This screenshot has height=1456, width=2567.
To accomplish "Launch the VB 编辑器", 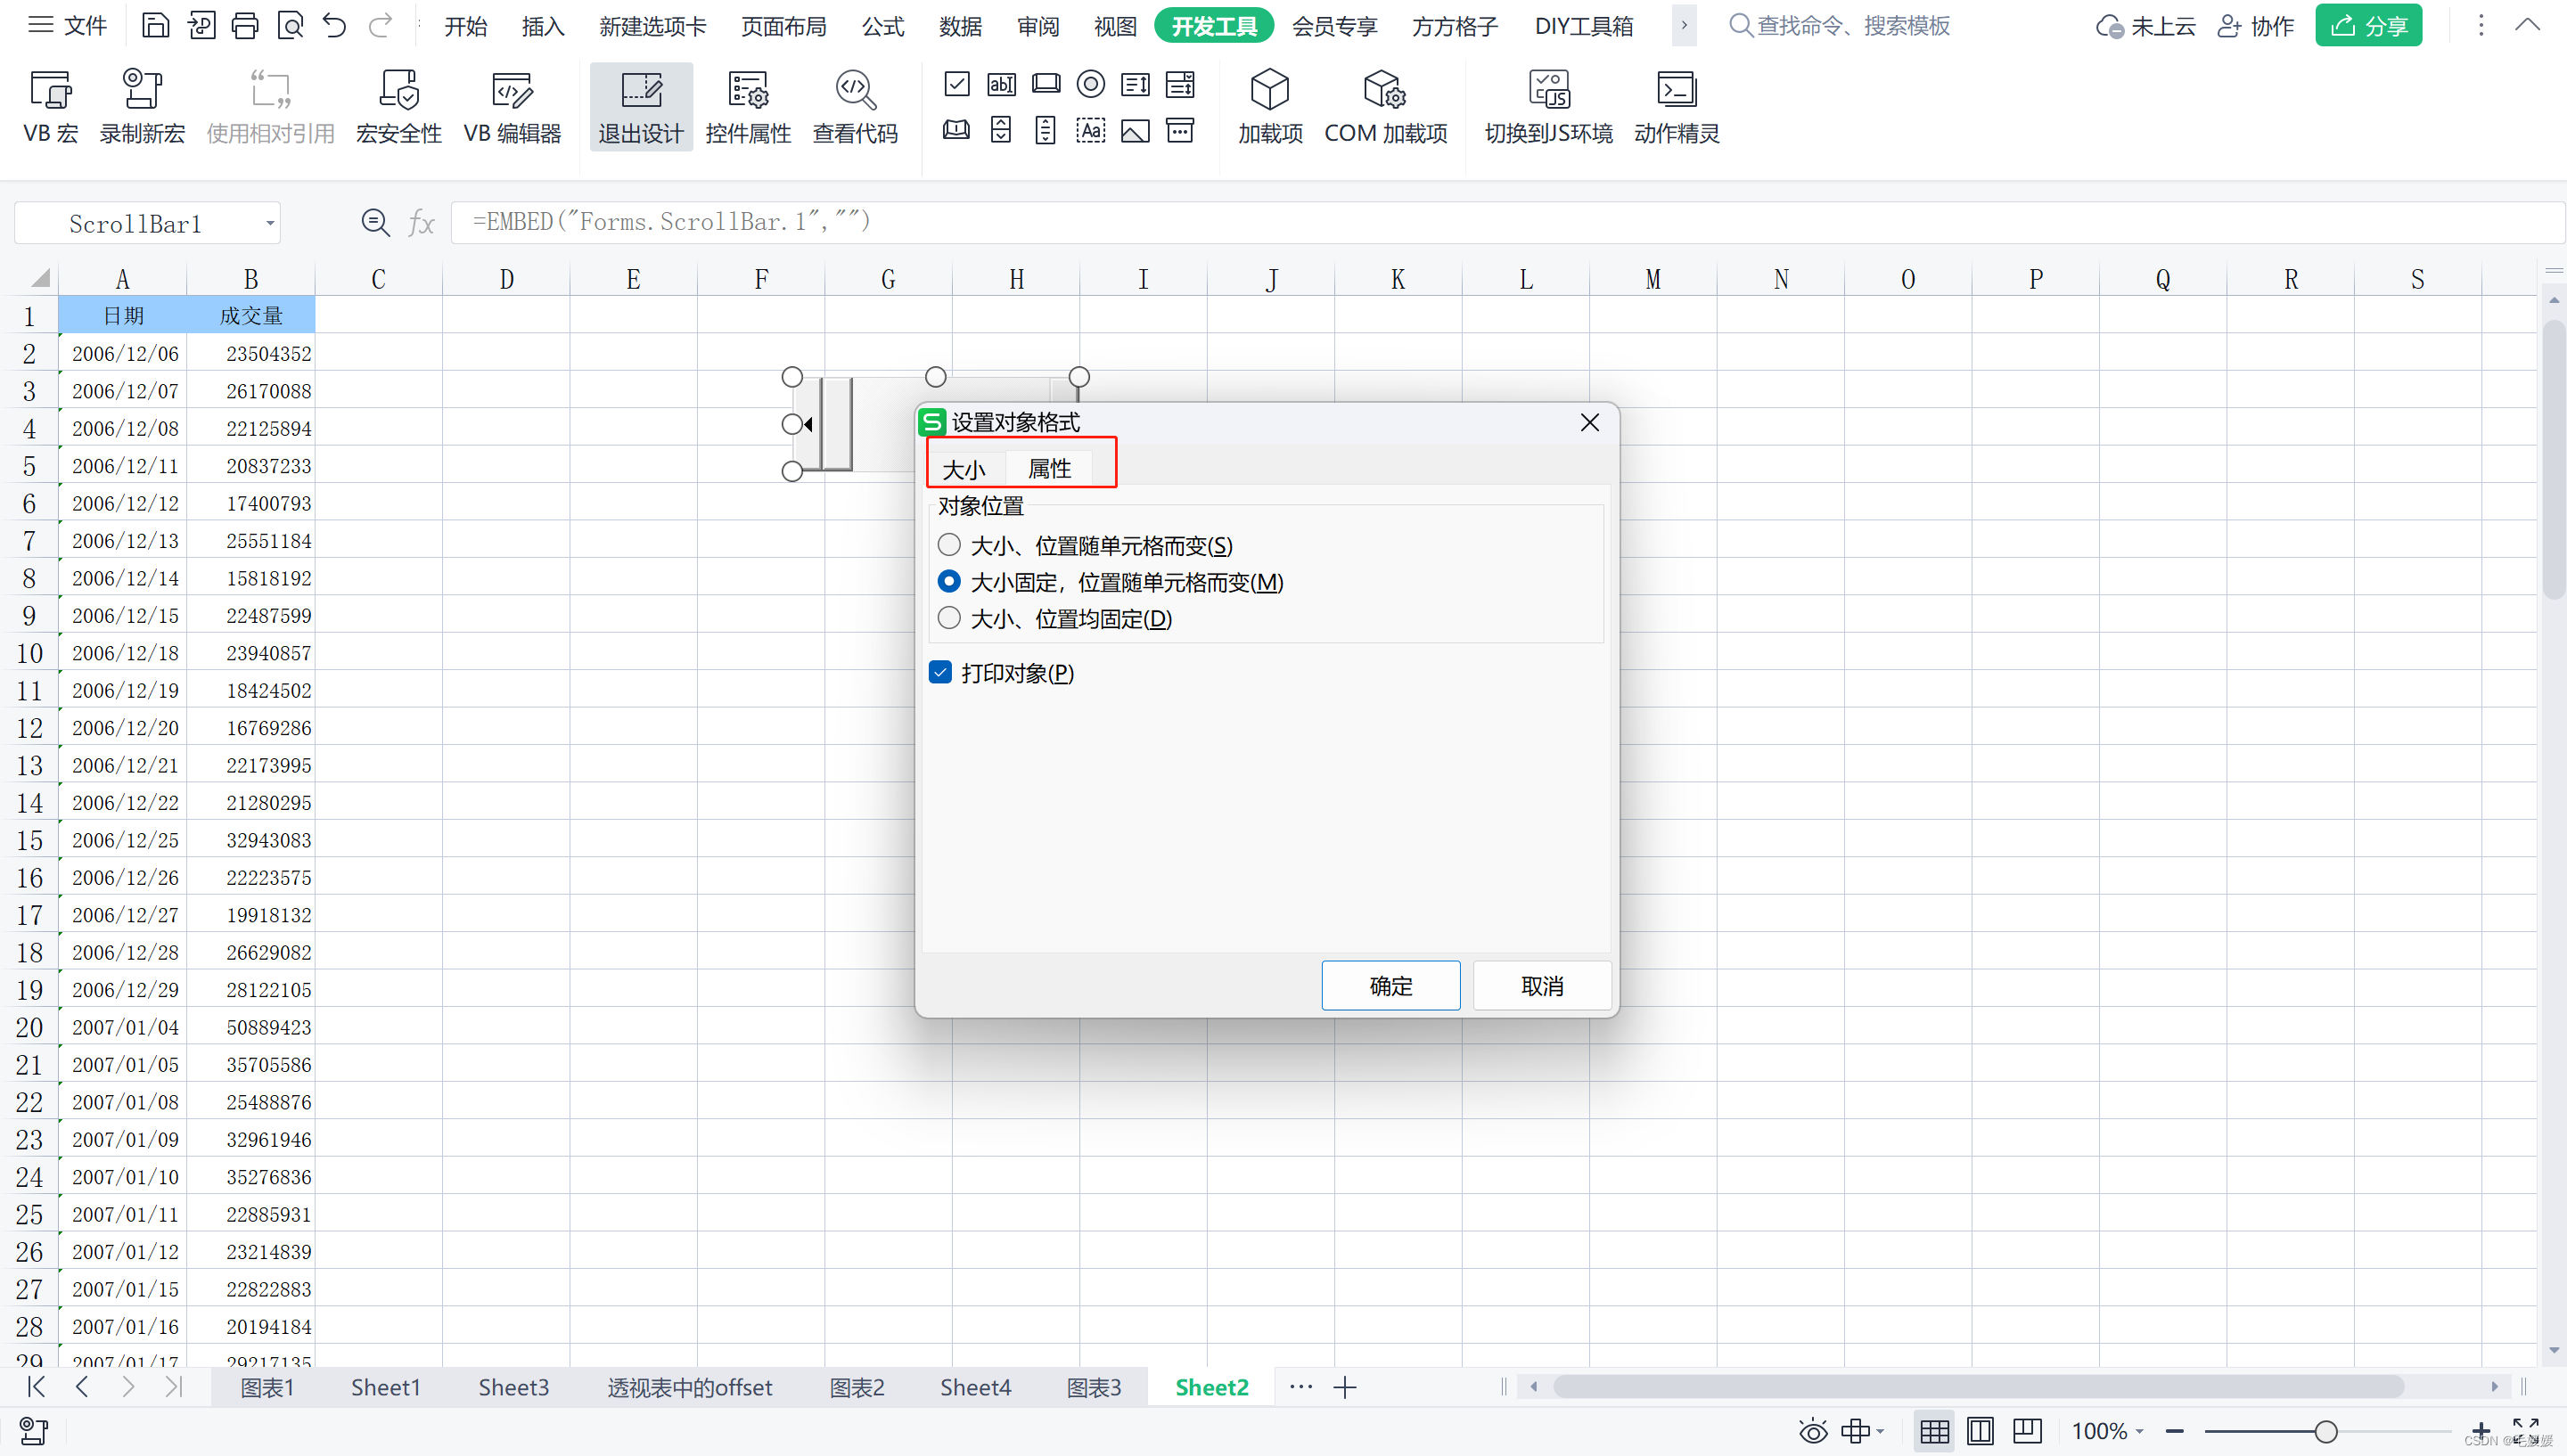I will coord(512,107).
